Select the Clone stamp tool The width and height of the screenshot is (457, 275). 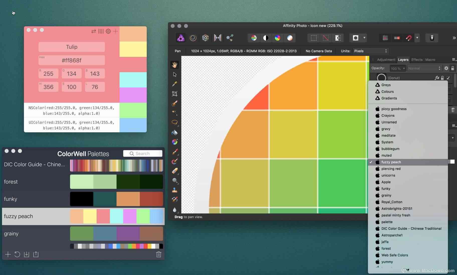tap(175, 190)
